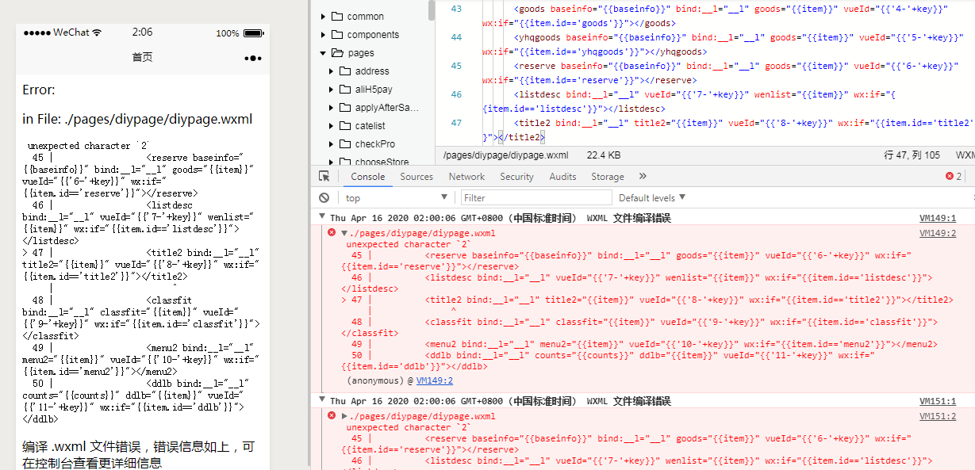
Task: Activate the element inspector picker icon
Action: point(324,176)
